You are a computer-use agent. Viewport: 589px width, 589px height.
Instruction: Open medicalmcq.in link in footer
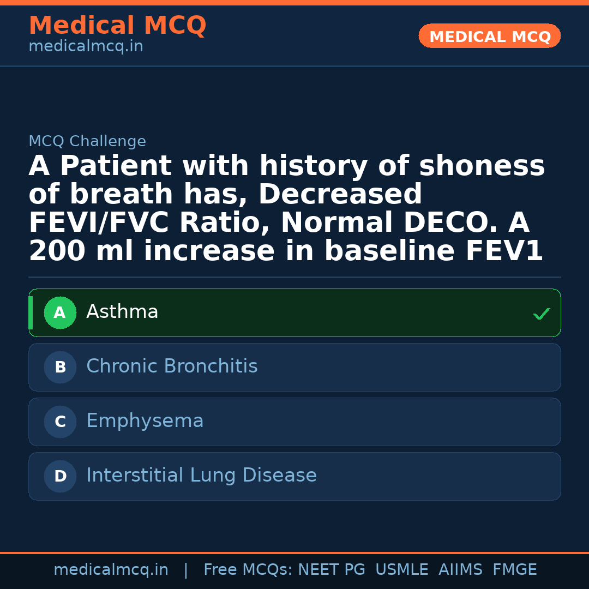click(111, 570)
